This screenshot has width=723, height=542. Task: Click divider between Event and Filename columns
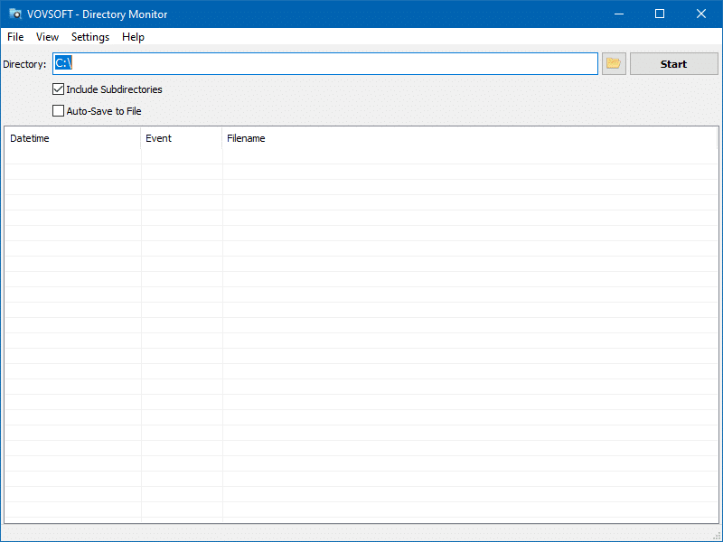click(x=222, y=138)
